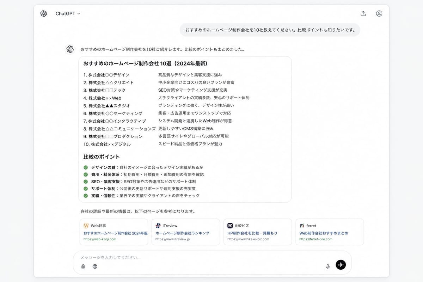This screenshot has width=423, height=282.
Task: Click description SEO対策やマーケティング支援が充実
Action: point(193,90)
